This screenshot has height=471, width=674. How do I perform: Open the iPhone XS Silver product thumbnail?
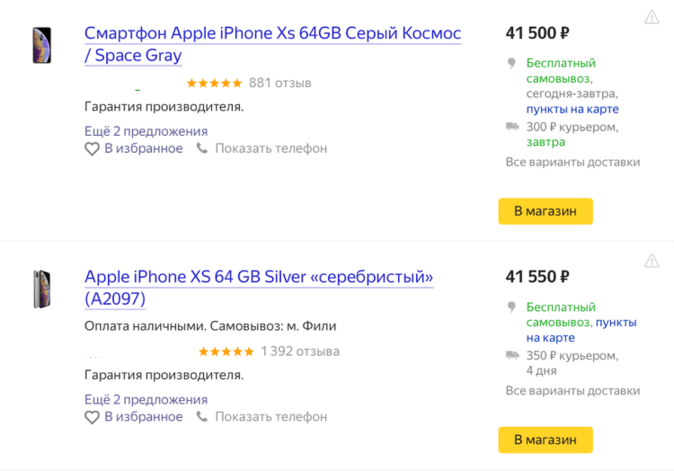click(x=42, y=289)
